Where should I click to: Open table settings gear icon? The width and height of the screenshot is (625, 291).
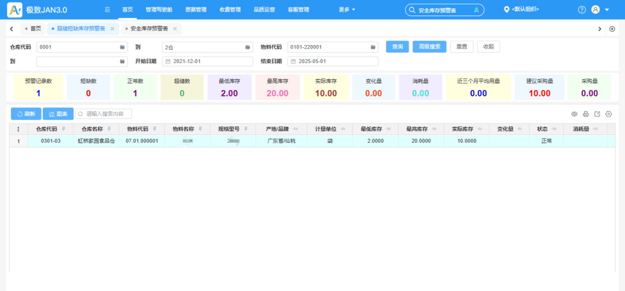point(609,114)
